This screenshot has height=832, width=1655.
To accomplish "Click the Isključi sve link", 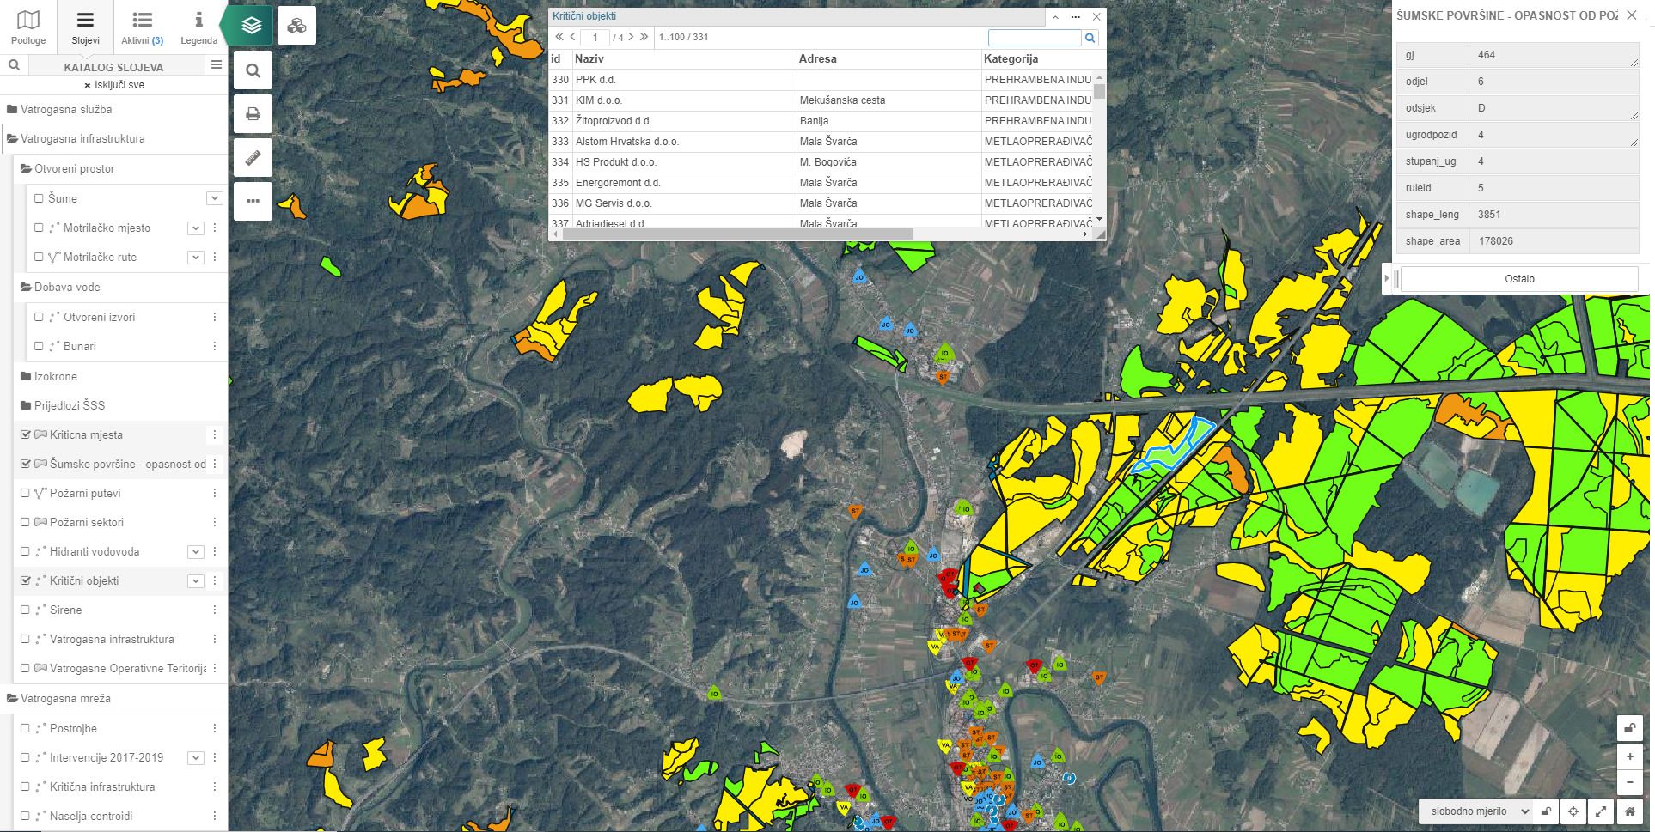I will tap(114, 85).
